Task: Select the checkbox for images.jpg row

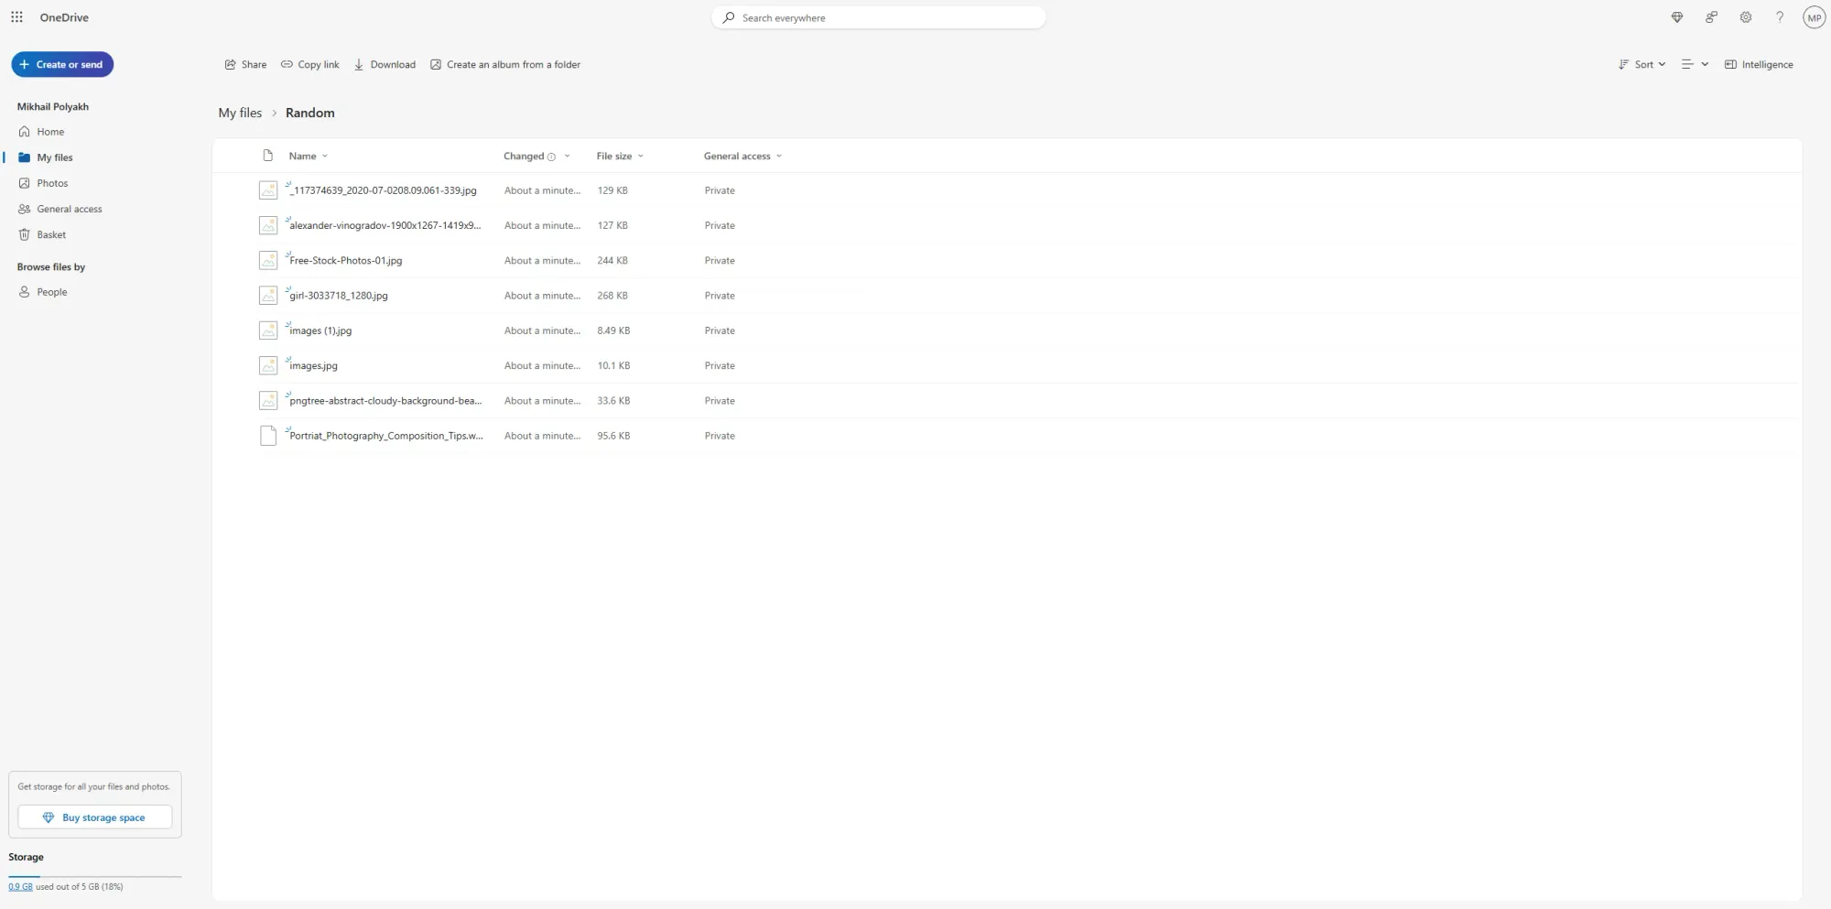Action: (x=268, y=365)
